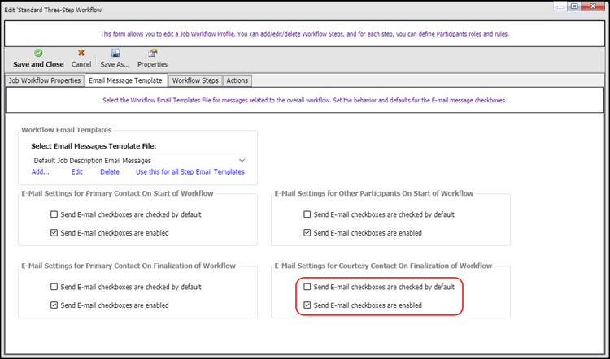The image size is (610, 359).
Task: Open the Properties toolbar icon
Action: 153,54
